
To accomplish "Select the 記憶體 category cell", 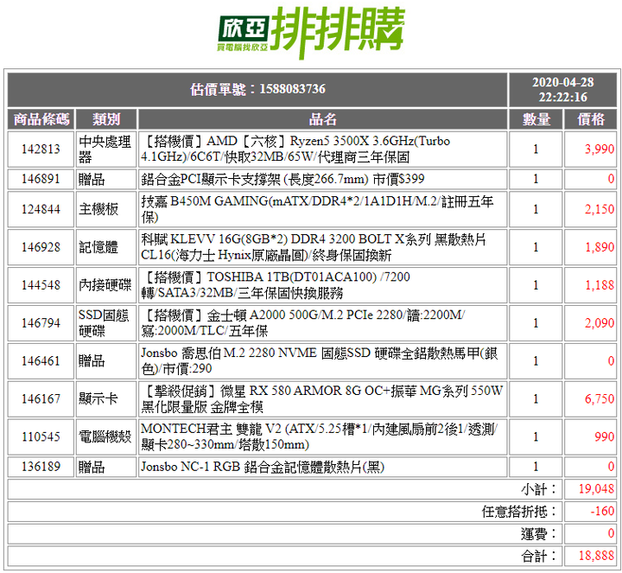I will (106, 247).
